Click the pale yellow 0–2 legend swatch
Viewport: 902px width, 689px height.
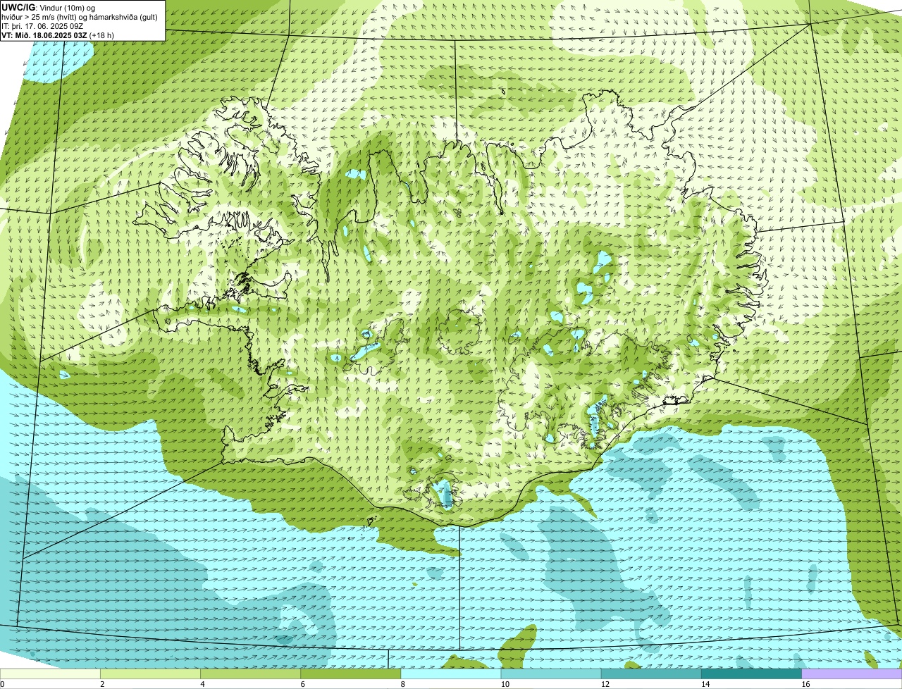click(51, 674)
